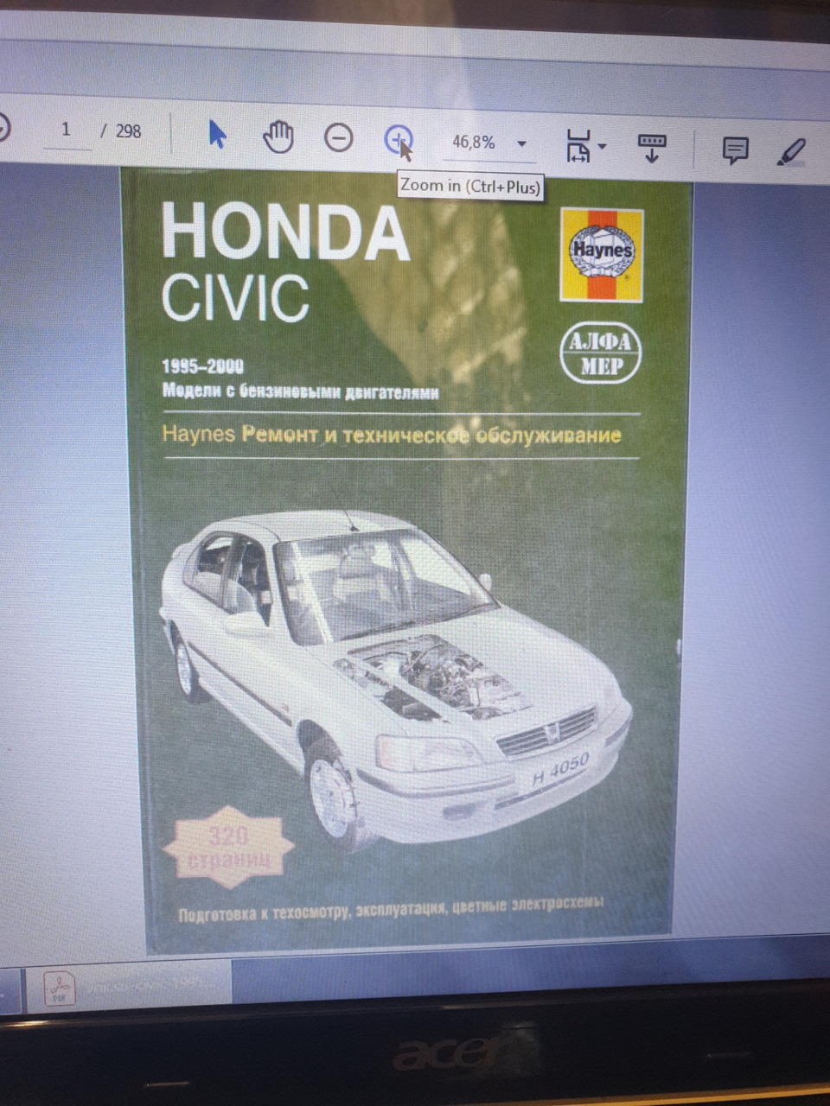Activate the Hand pan tool

pos(278,137)
